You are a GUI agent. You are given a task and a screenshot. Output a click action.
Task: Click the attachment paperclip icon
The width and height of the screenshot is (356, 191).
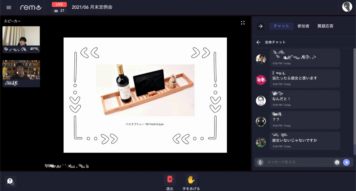coord(260,162)
